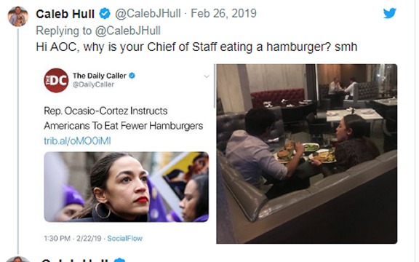Click the Eat Fewer Hamburgers headline text
Screen dimensions: 419x262
click(153, 126)
